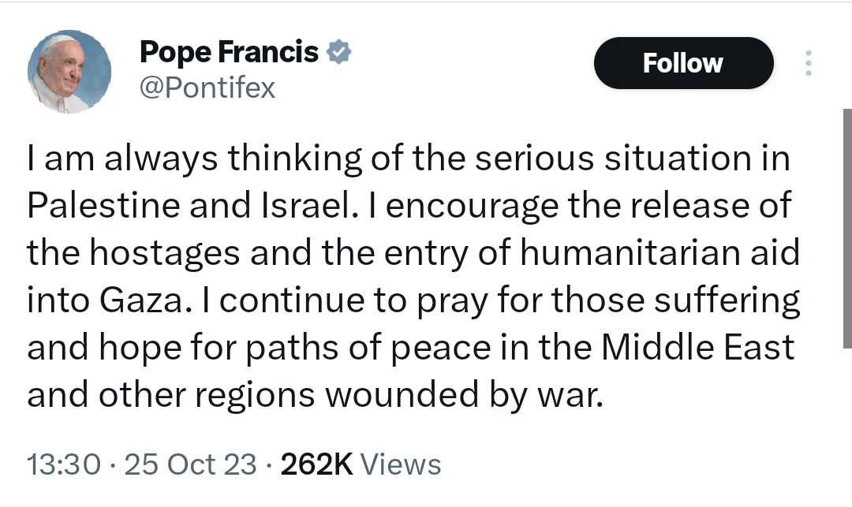Viewport: 852px width, 507px height.
Task: Click the Pope Francis display name
Action: pyautogui.click(x=229, y=52)
